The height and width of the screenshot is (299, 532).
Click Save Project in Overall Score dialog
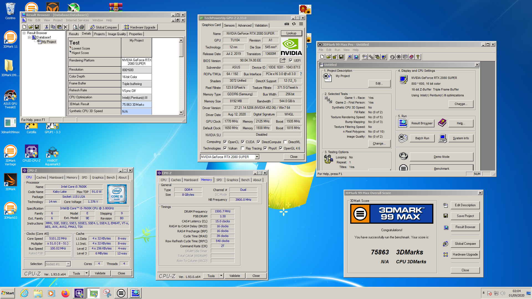click(x=465, y=216)
